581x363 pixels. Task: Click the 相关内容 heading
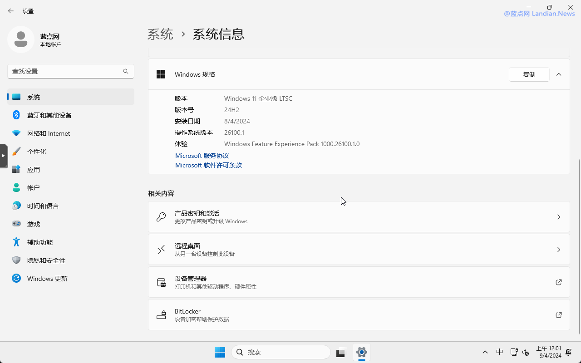click(x=161, y=193)
